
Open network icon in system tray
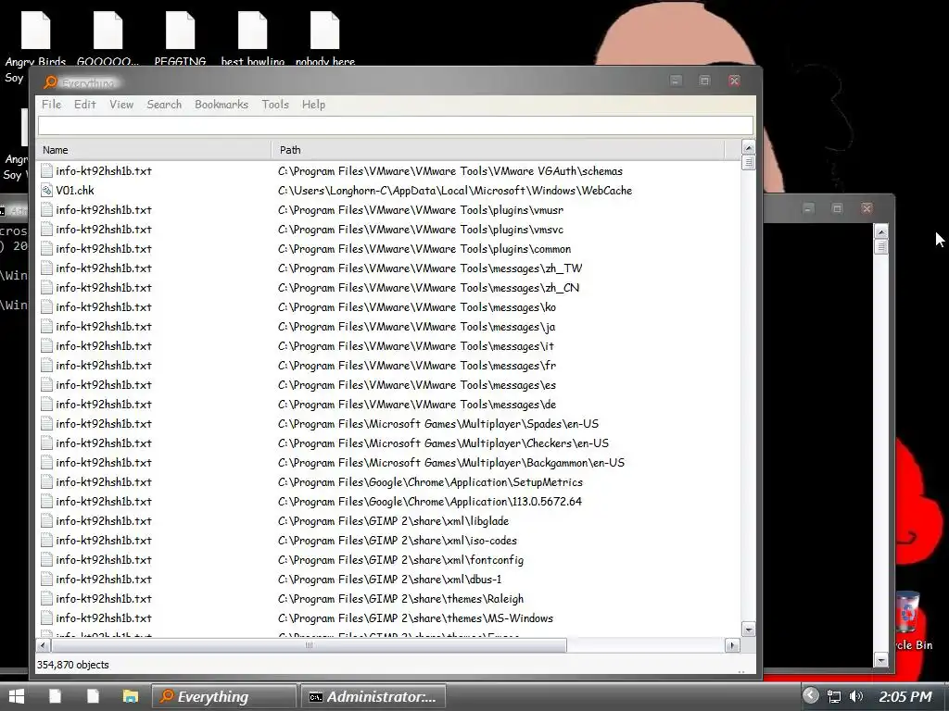(834, 696)
